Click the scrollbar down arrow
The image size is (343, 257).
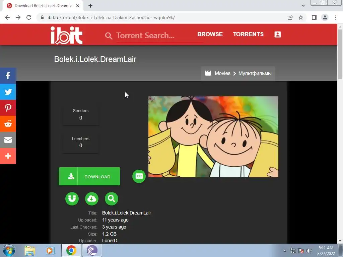340,241
